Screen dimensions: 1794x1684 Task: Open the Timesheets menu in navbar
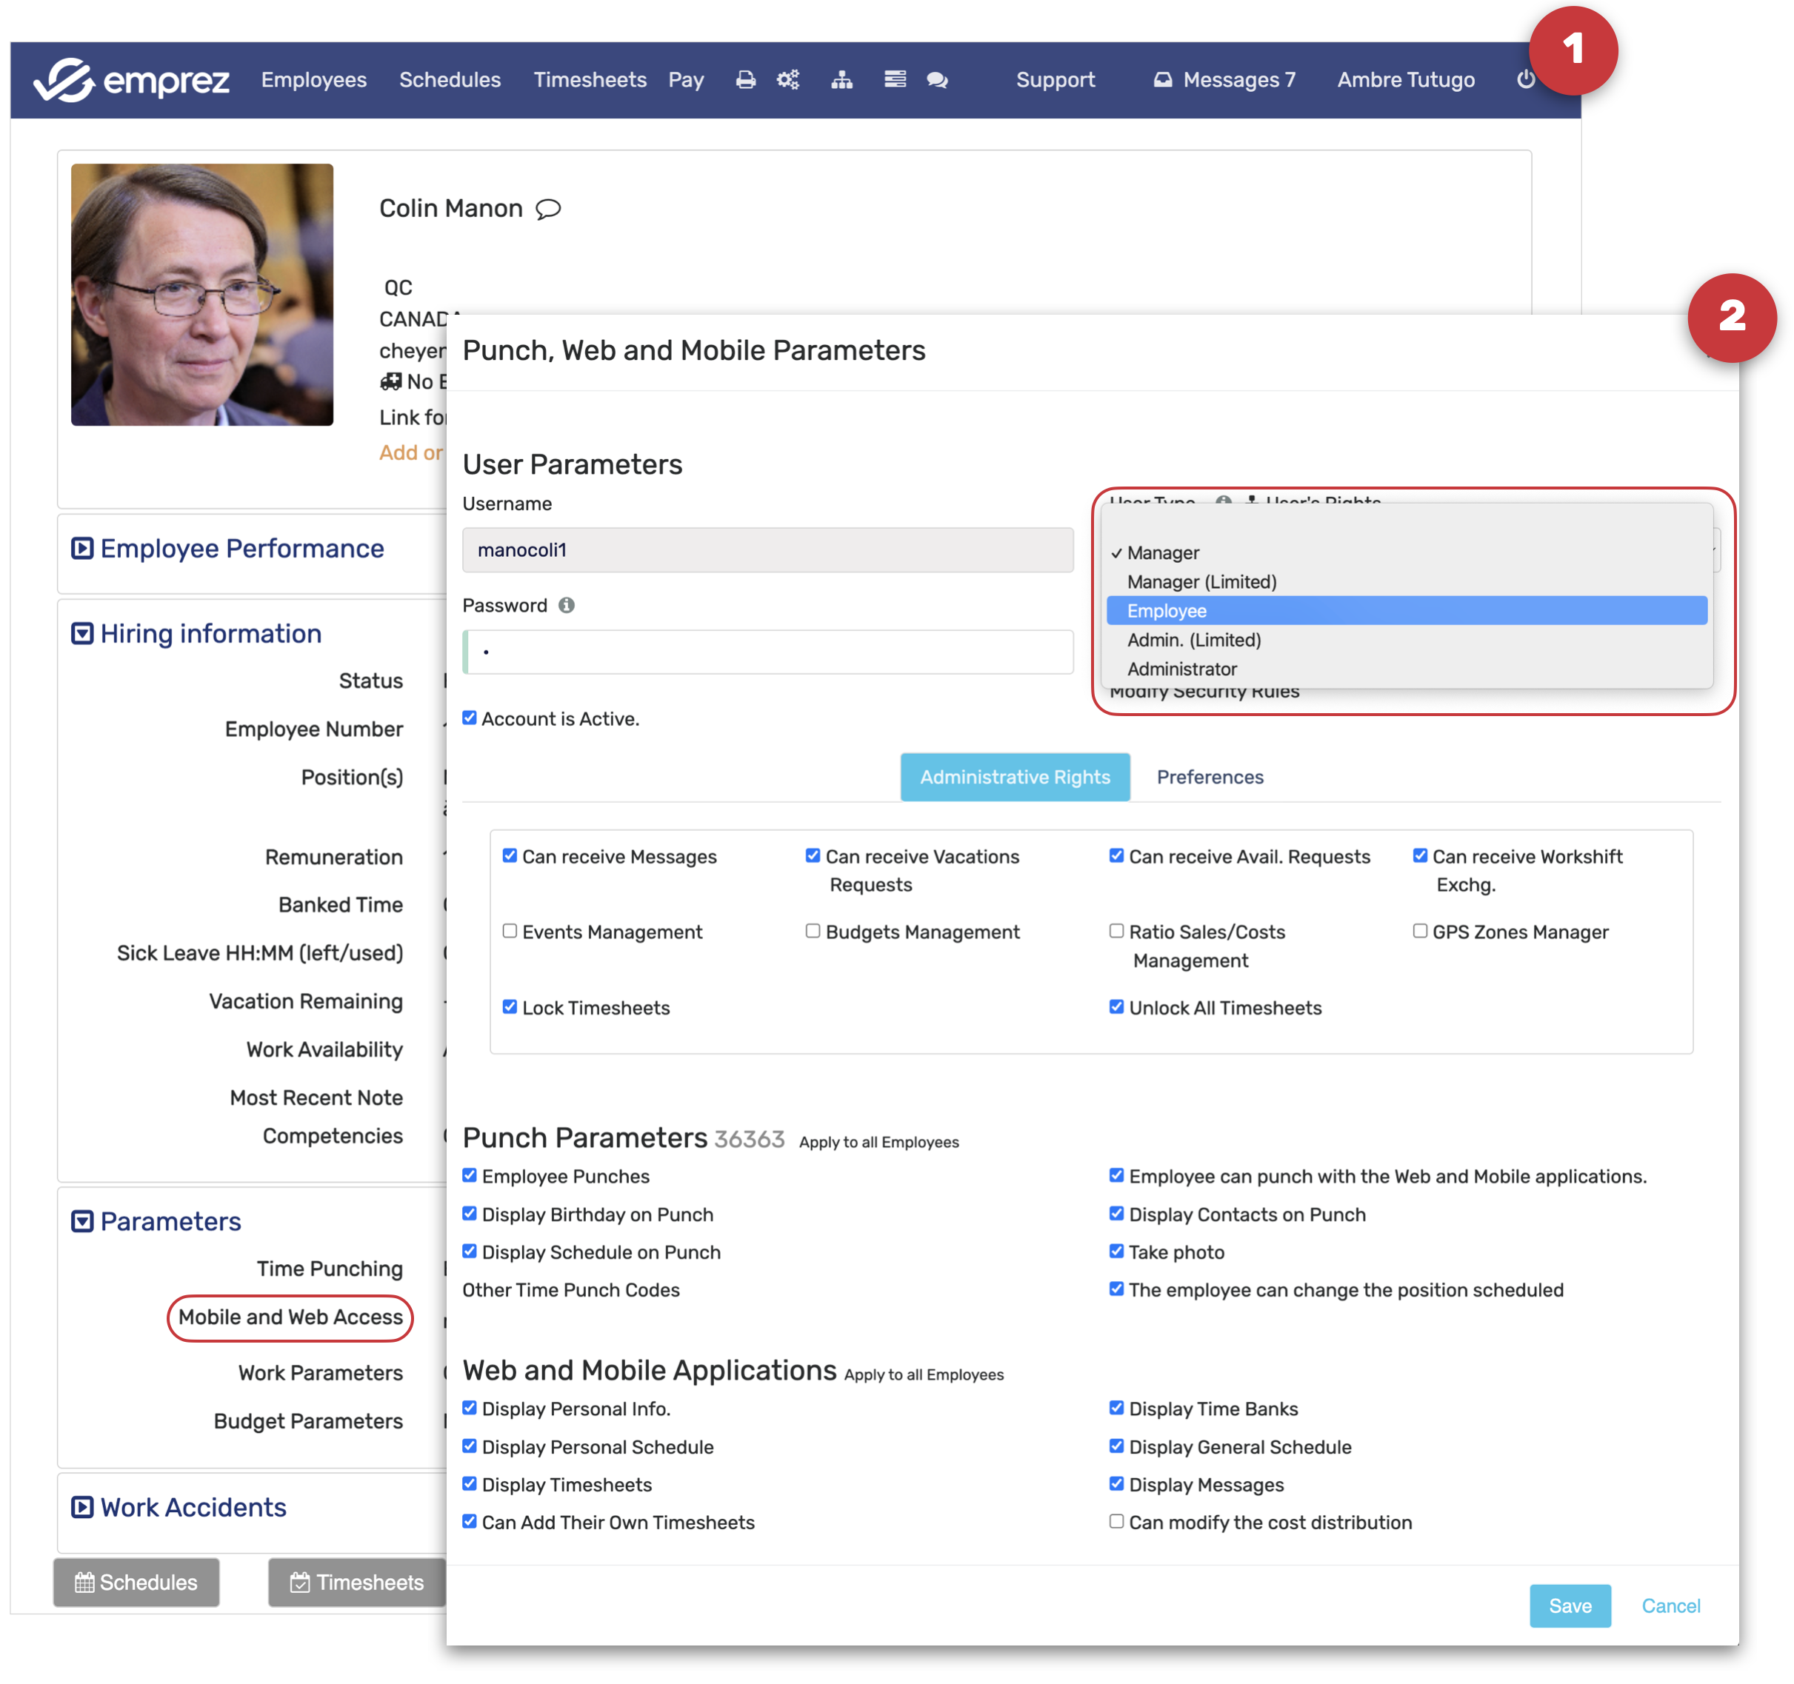[x=590, y=80]
